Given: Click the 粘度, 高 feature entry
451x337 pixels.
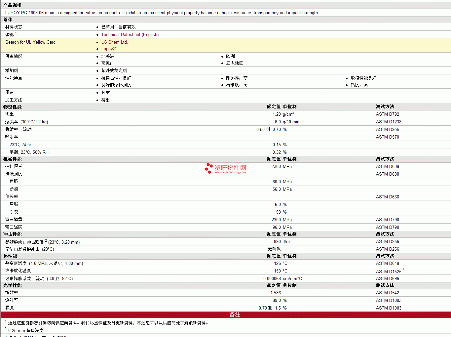Looking at the screenshot, I should coord(359,85).
